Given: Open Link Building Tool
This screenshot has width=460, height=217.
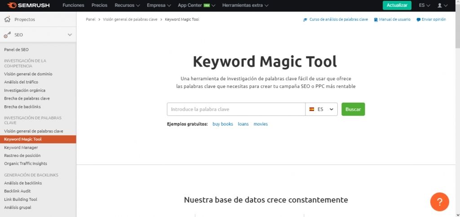Looking at the screenshot, I should [x=21, y=200].
